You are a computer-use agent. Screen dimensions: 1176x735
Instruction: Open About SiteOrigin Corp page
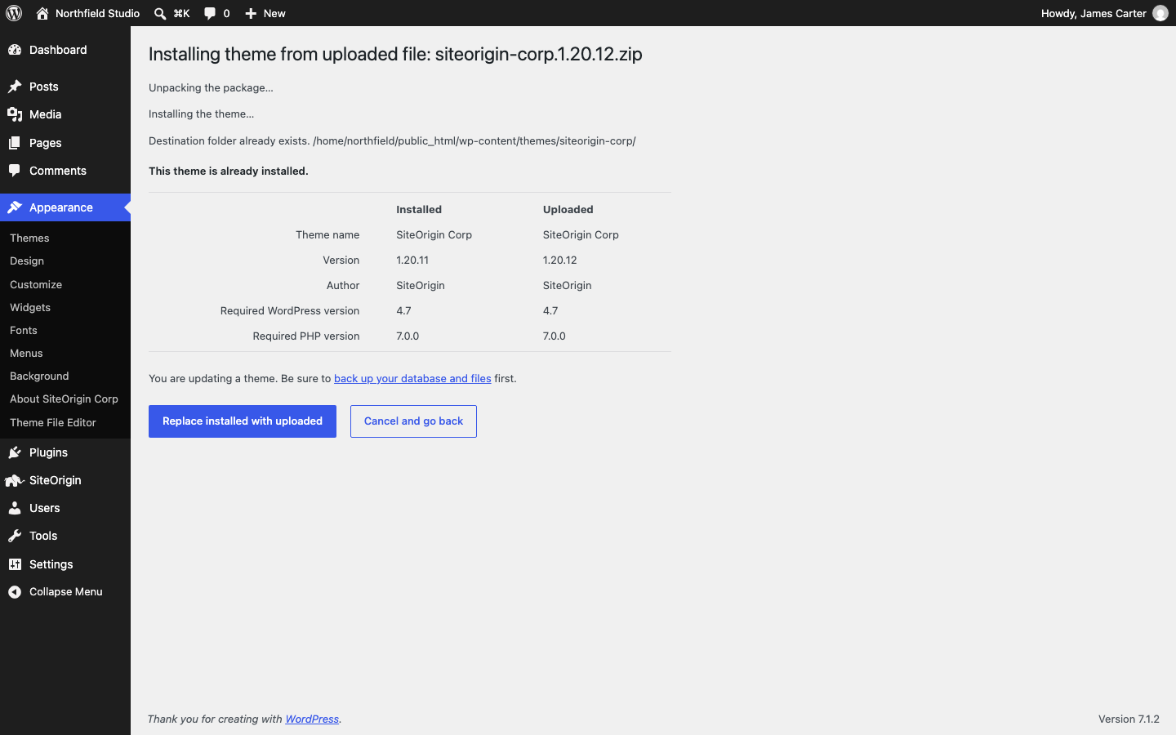64,399
